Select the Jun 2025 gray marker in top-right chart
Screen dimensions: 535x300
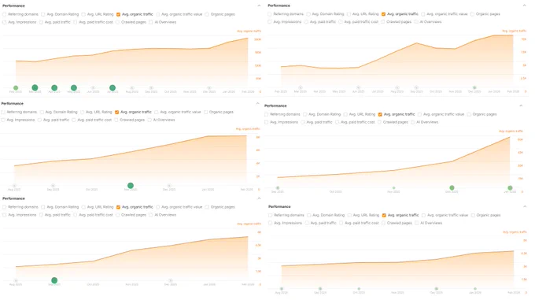[x=358, y=87]
